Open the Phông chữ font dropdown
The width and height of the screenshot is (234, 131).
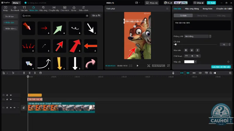click(x=196, y=36)
